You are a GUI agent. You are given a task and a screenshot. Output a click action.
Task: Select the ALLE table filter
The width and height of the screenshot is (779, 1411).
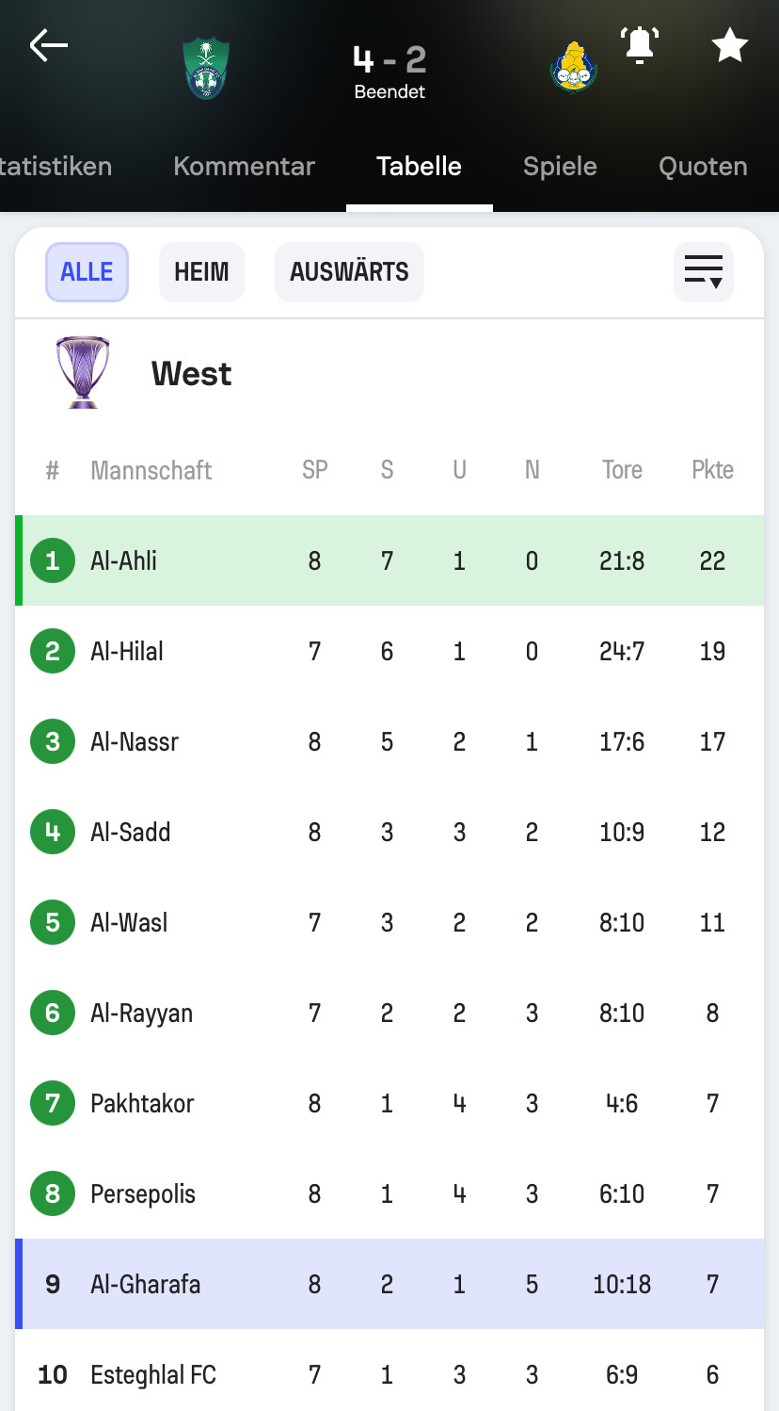[x=87, y=272]
